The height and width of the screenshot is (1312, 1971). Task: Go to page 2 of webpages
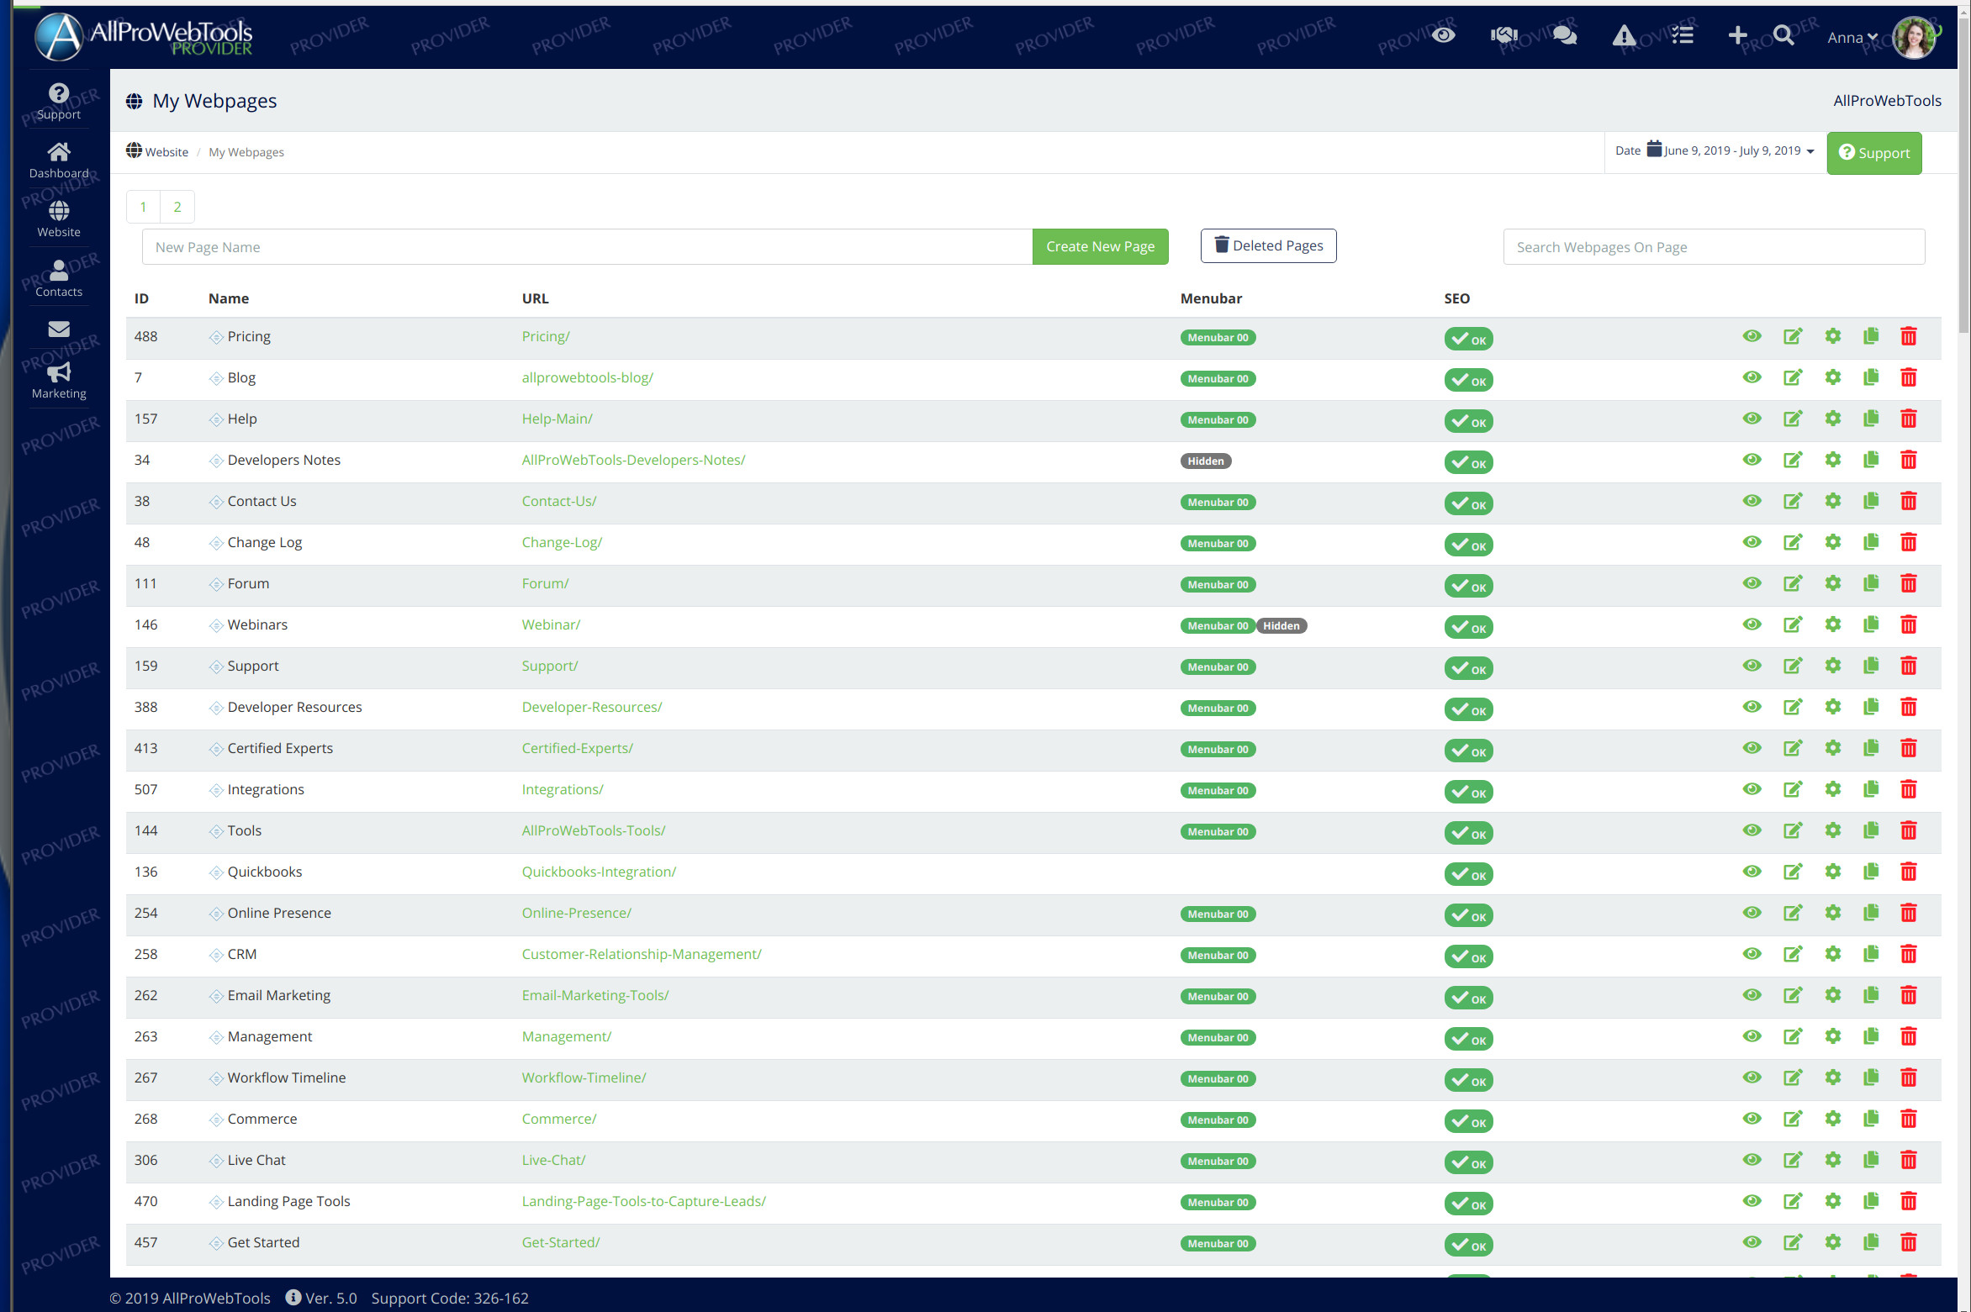click(x=177, y=207)
